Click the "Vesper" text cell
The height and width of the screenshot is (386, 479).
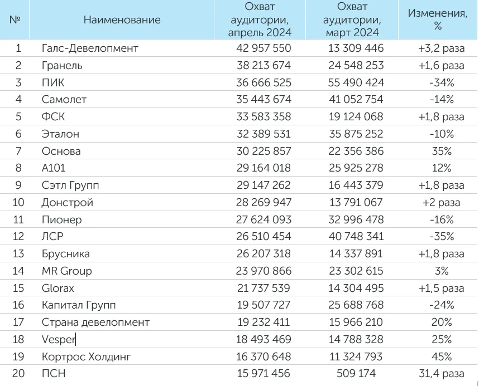(58, 340)
